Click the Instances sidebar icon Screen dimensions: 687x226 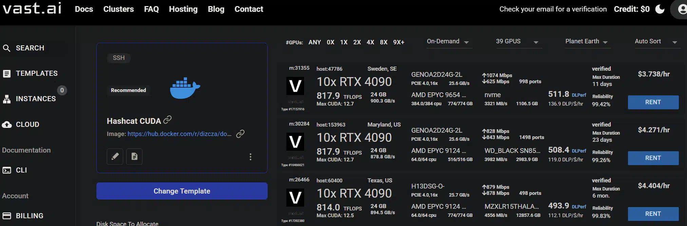tap(6, 99)
